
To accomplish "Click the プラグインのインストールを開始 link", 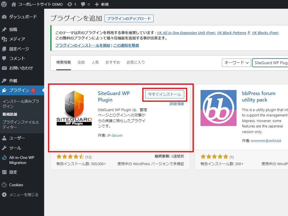I will [x=83, y=45].
